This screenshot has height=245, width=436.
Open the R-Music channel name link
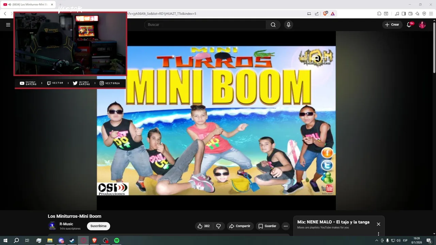pos(66,224)
